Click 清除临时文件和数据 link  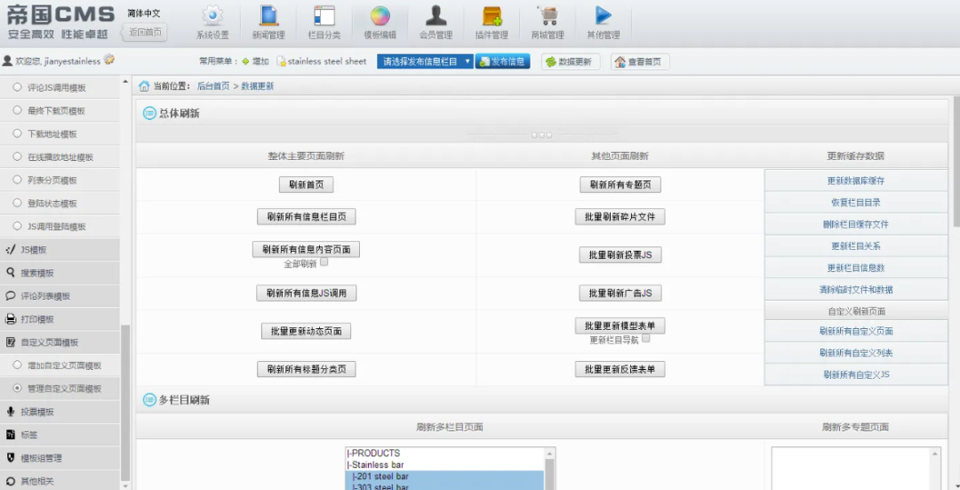point(856,290)
